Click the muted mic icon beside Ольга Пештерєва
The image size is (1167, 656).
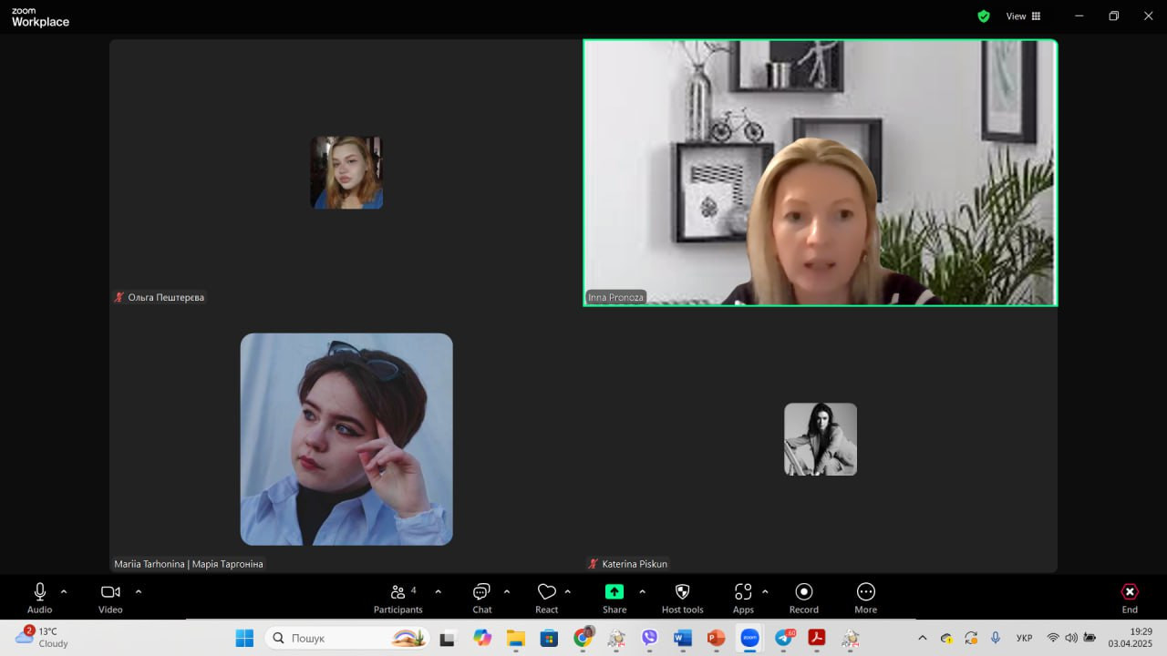click(119, 297)
